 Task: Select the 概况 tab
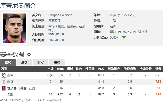click(8, 62)
